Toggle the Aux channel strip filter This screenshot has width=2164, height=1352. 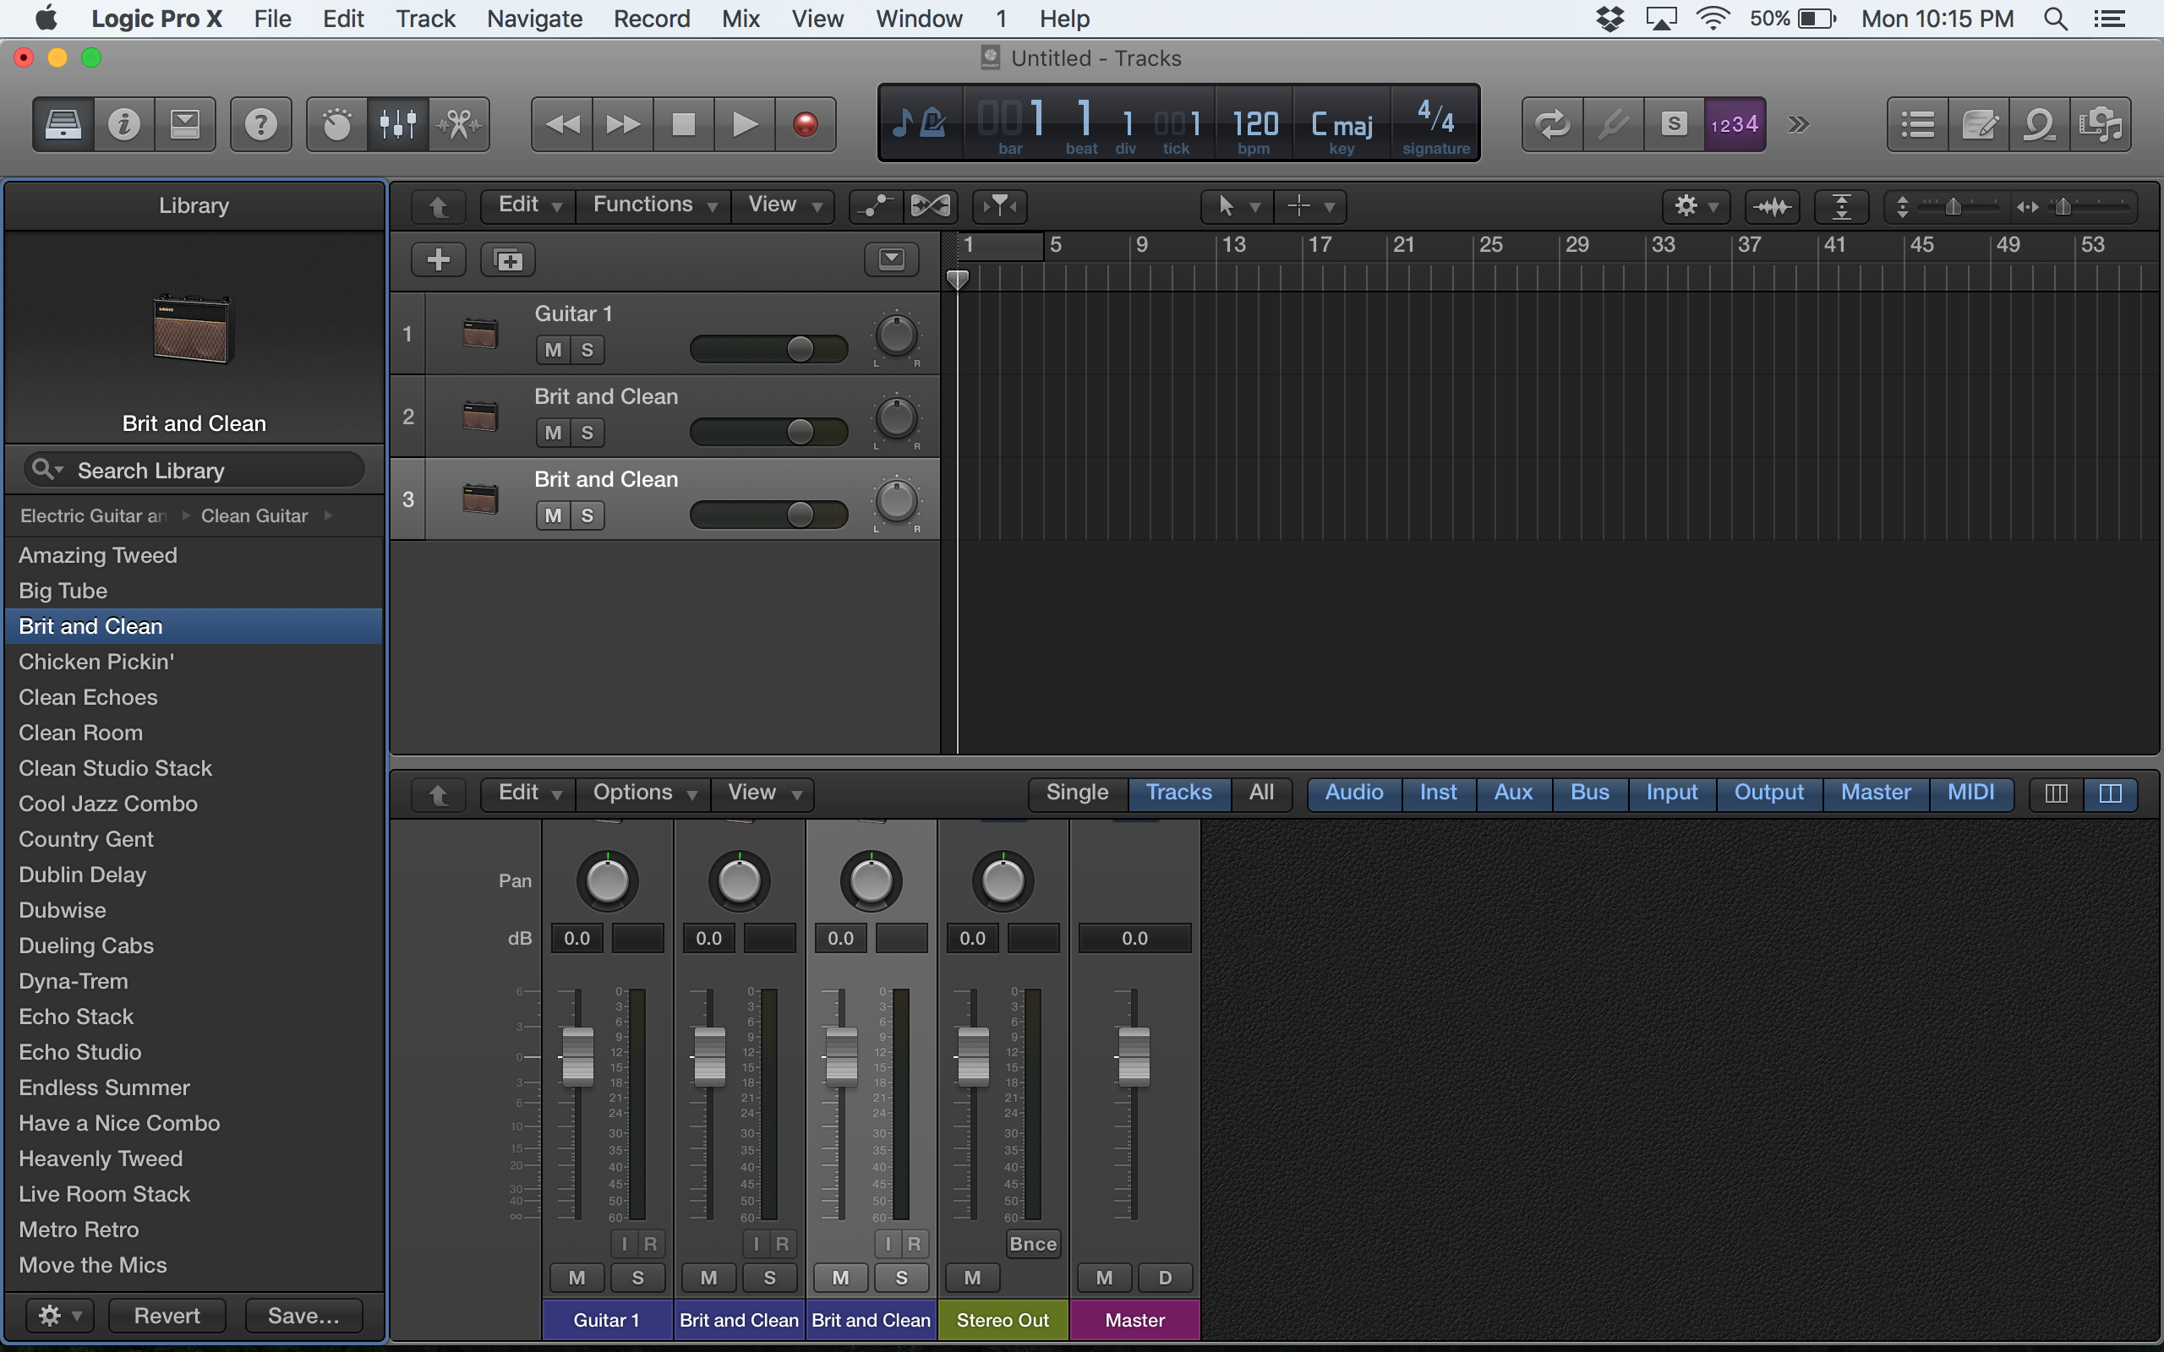coord(1513,793)
